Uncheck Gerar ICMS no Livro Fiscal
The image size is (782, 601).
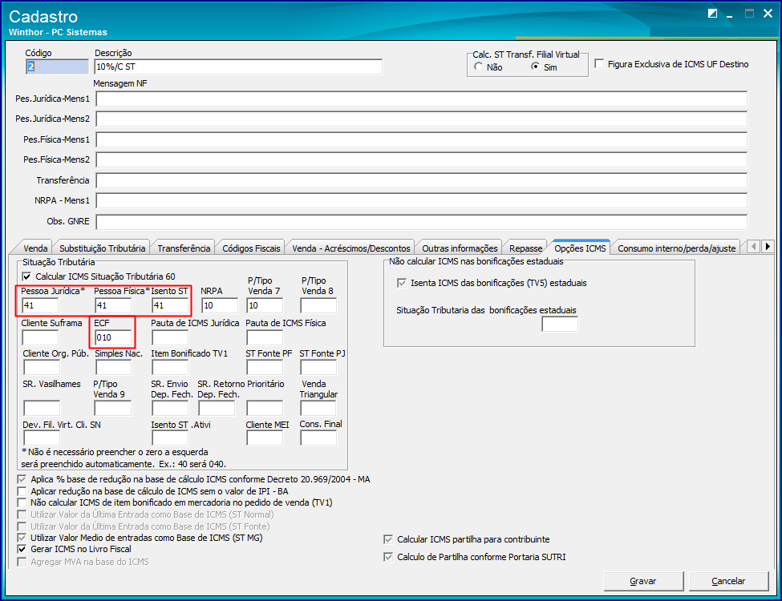tap(22, 549)
